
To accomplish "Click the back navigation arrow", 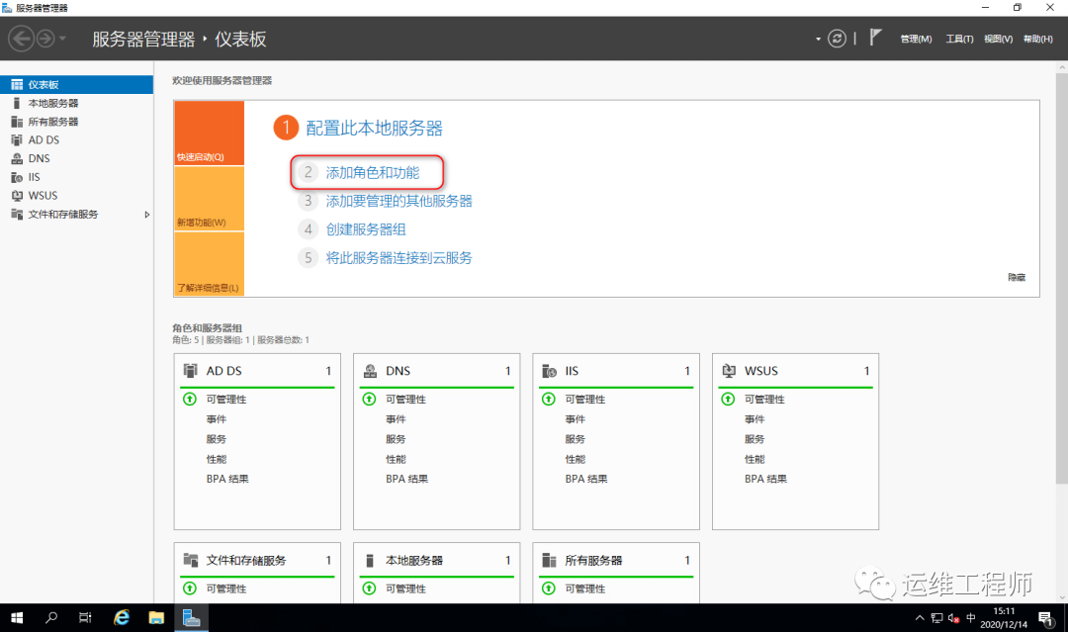I will [21, 39].
